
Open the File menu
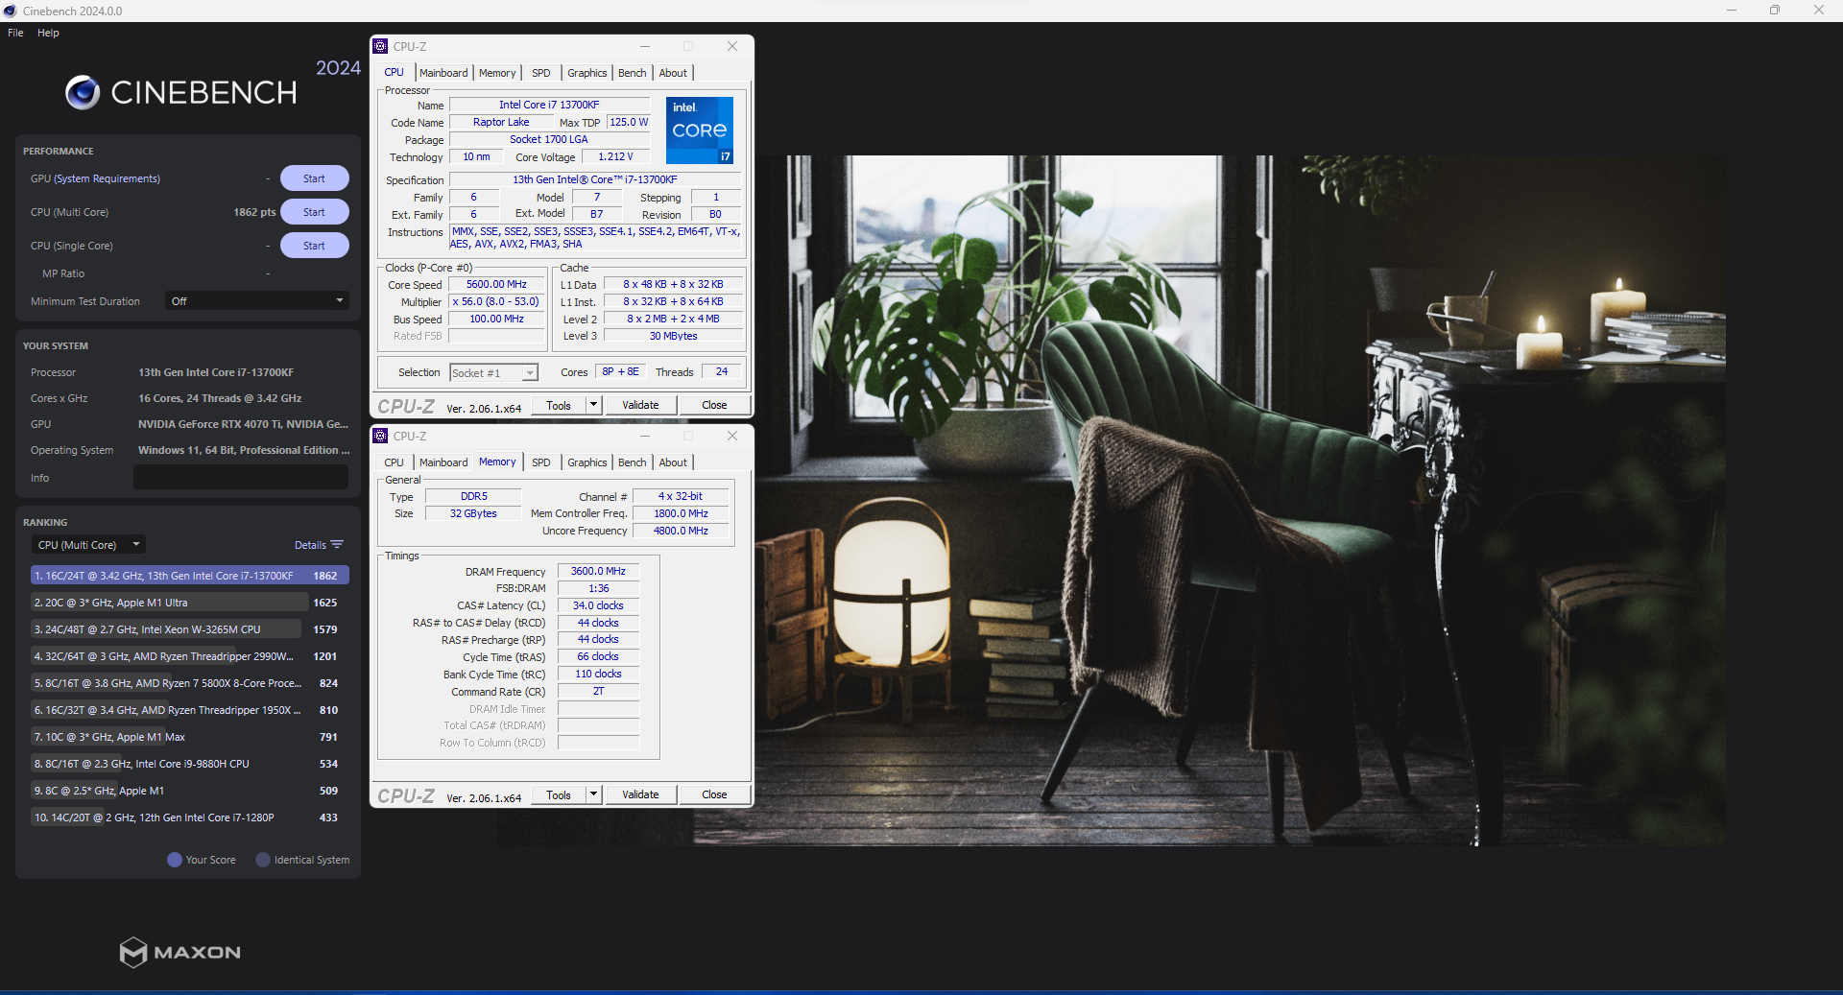(15, 33)
